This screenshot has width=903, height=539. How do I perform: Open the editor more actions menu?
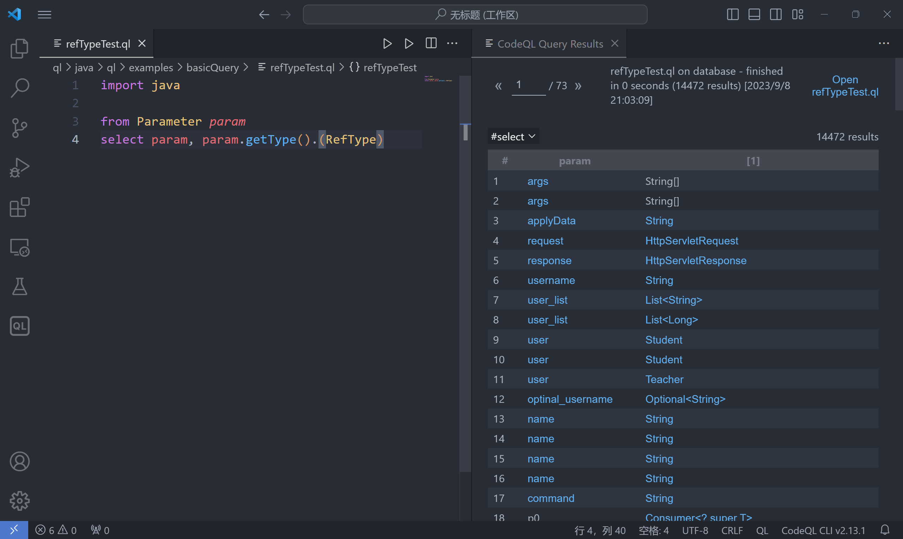click(452, 43)
